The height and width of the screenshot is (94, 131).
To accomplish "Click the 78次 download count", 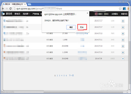I will [113, 33].
